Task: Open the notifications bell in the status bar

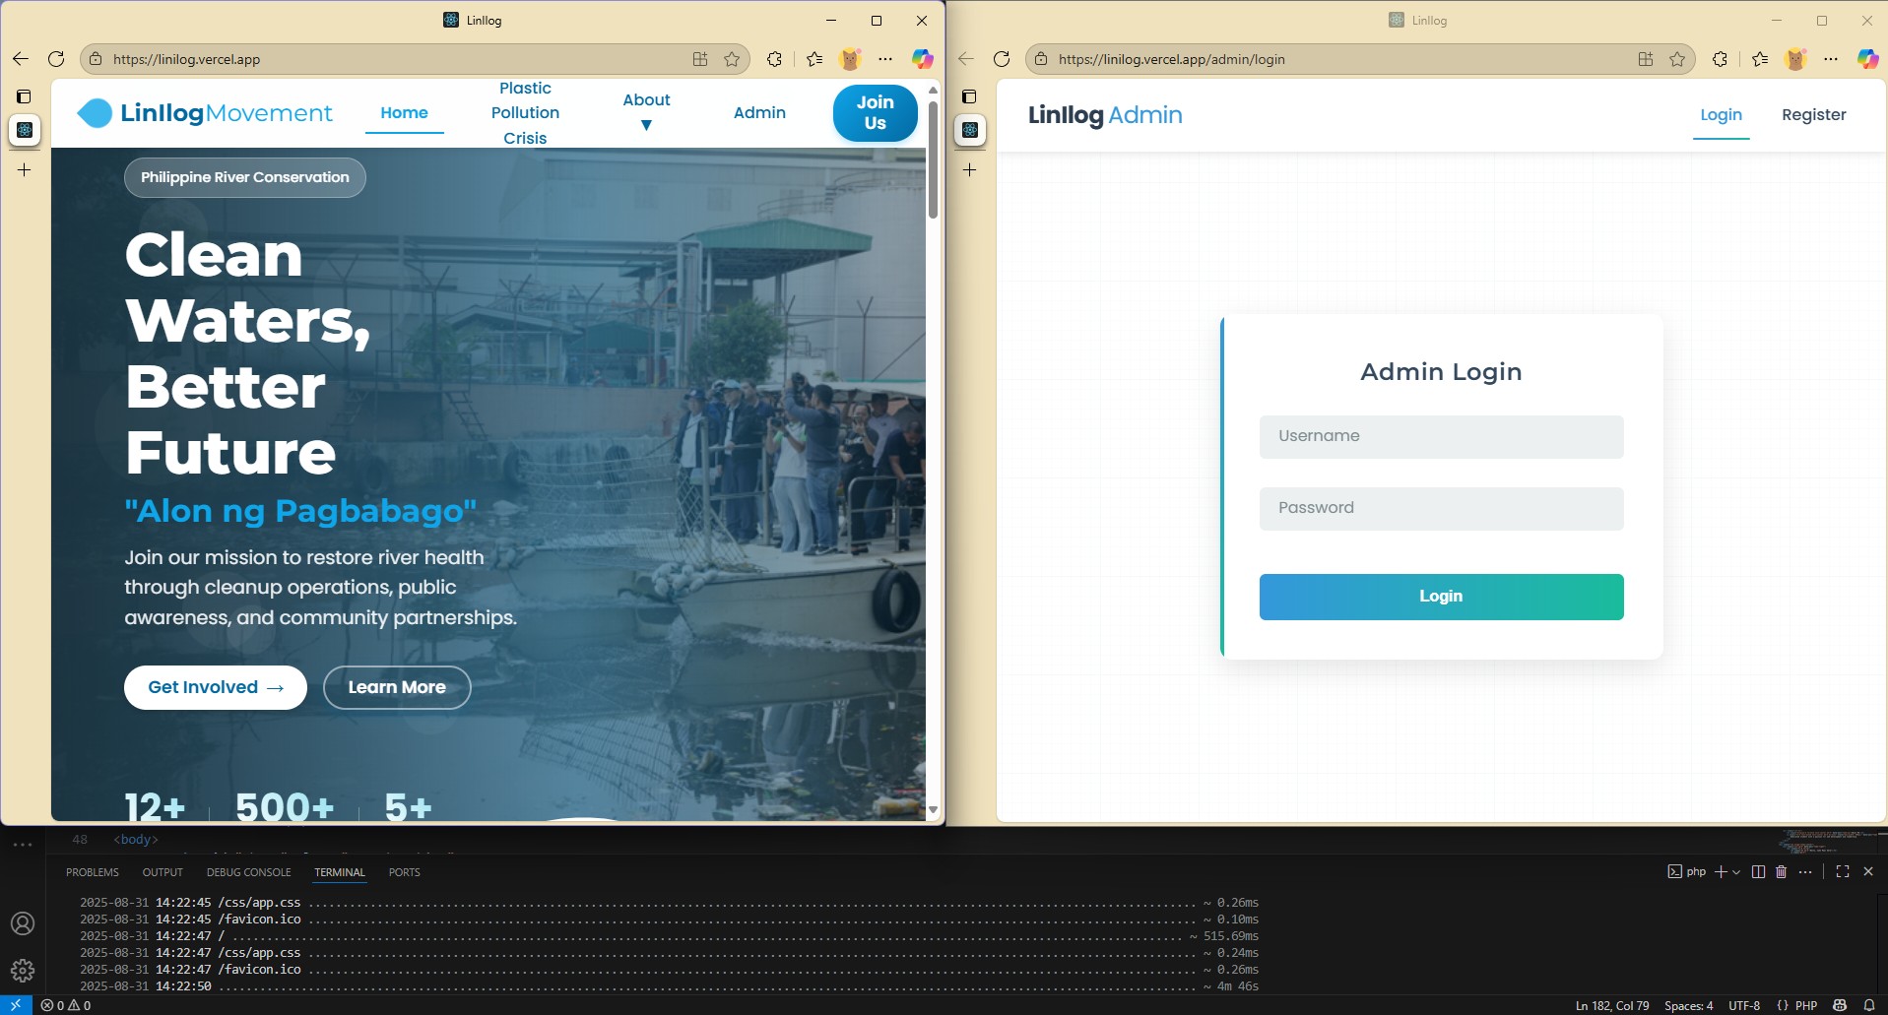Action: pyautogui.click(x=1868, y=1005)
